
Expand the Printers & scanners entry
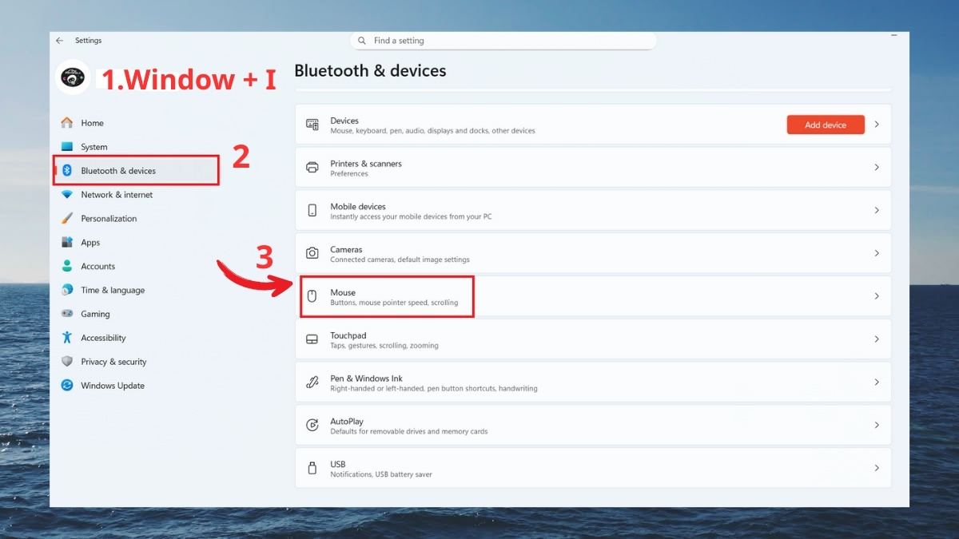pos(877,167)
